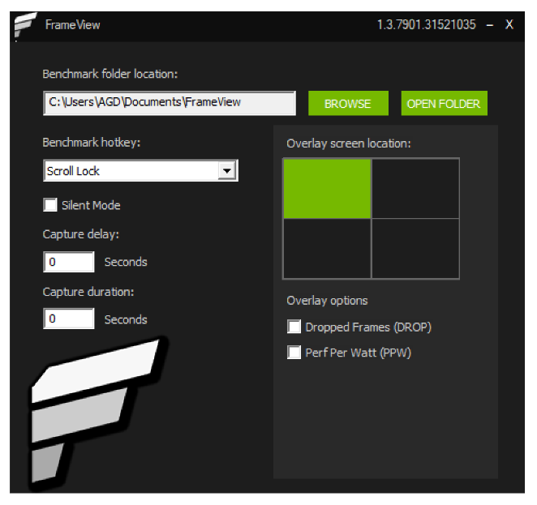Click the BROWSE button
Image resolution: width=537 pixels, height=505 pixels.
[x=348, y=103]
